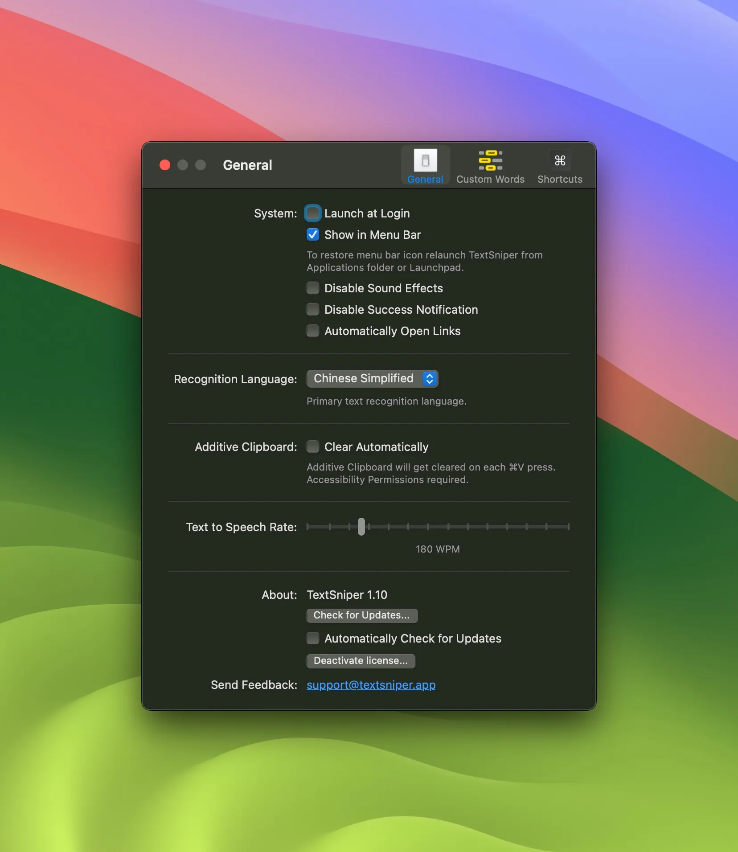The width and height of the screenshot is (738, 852).
Task: Click the gray minimize window button
Action: (183, 165)
